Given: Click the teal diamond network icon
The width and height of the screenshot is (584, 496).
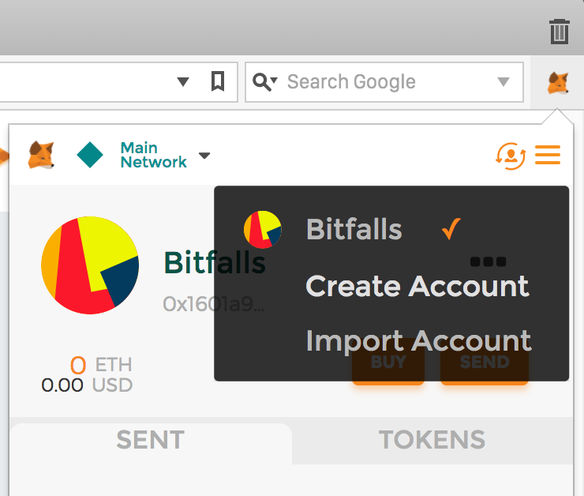Looking at the screenshot, I should (90, 155).
